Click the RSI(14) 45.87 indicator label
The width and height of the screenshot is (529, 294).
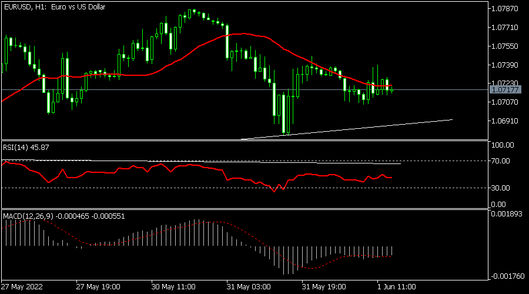(x=26, y=147)
